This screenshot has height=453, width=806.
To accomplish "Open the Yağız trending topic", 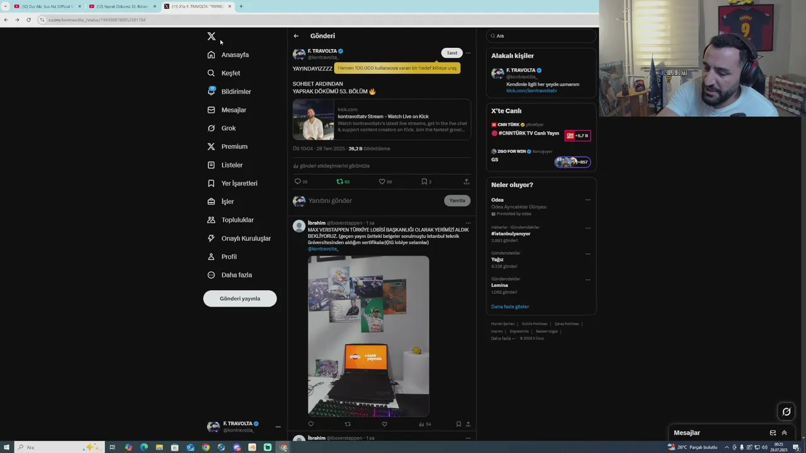I will click(x=497, y=259).
